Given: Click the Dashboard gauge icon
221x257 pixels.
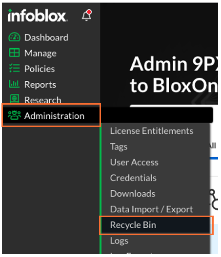Looking at the screenshot, I should click(x=14, y=37).
